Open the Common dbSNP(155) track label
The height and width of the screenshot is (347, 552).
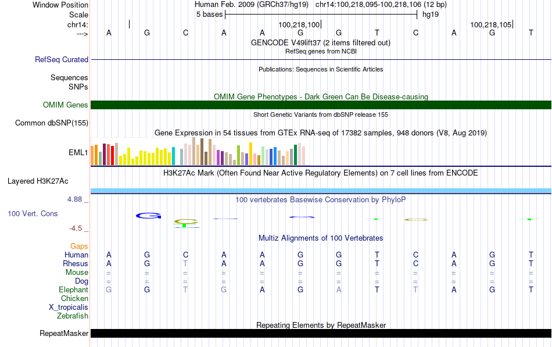point(51,123)
